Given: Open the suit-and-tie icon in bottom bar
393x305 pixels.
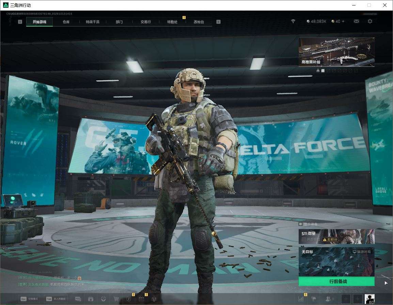Looking at the screenshot, I should pos(154,299).
